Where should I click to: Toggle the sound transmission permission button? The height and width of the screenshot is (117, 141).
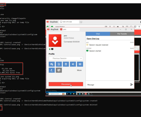coord(73,64)
